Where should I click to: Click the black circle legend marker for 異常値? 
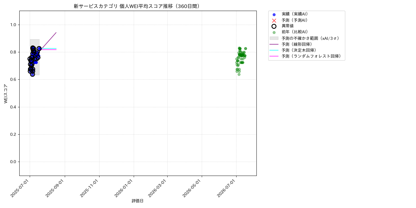point(274,26)
